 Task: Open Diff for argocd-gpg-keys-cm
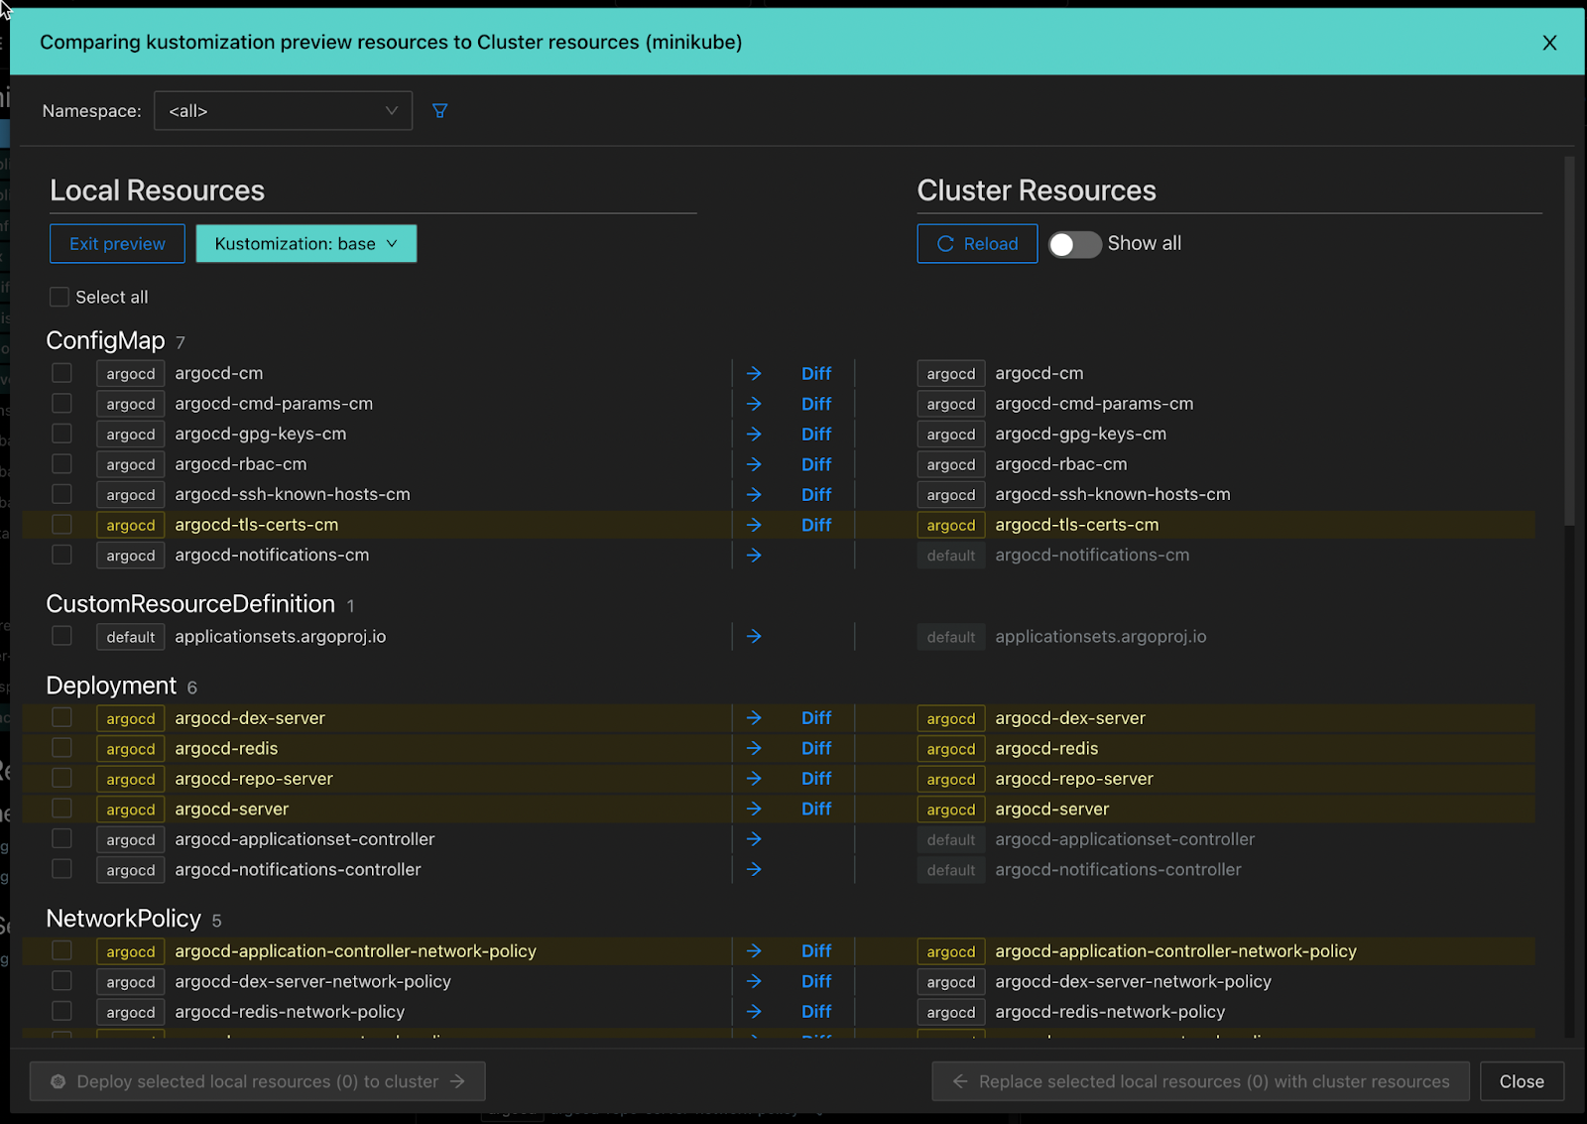pos(816,435)
